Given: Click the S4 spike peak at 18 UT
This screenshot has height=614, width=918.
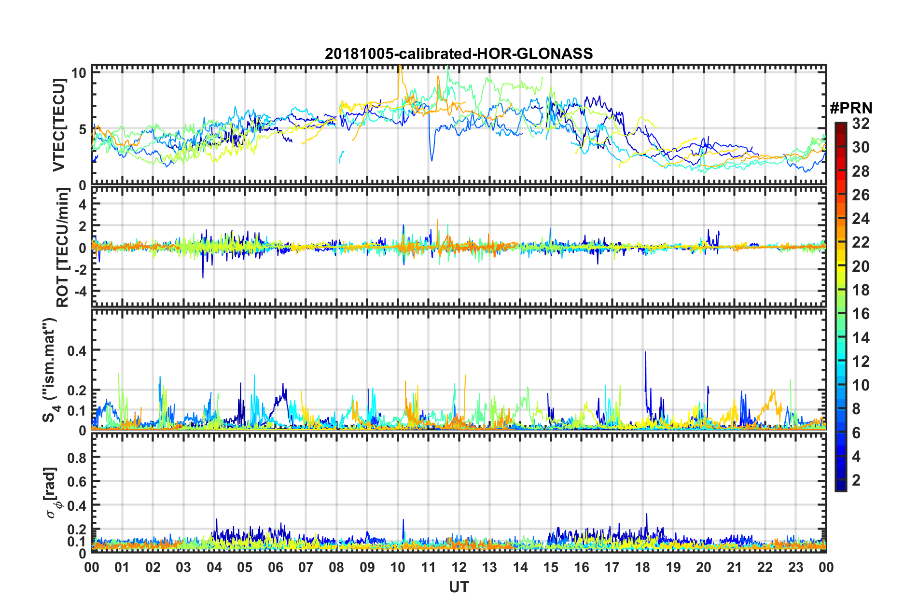Looking at the screenshot, I should point(645,352).
